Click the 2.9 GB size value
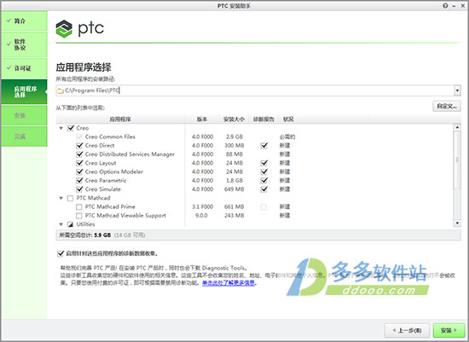Image resolution: width=469 pixels, height=342 pixels. coord(234,136)
